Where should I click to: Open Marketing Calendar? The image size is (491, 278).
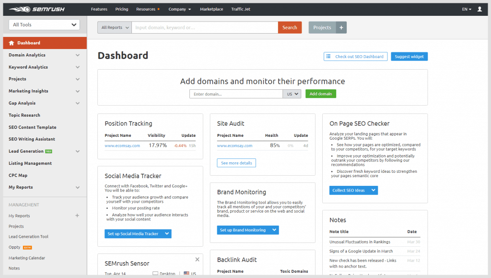pos(27,258)
